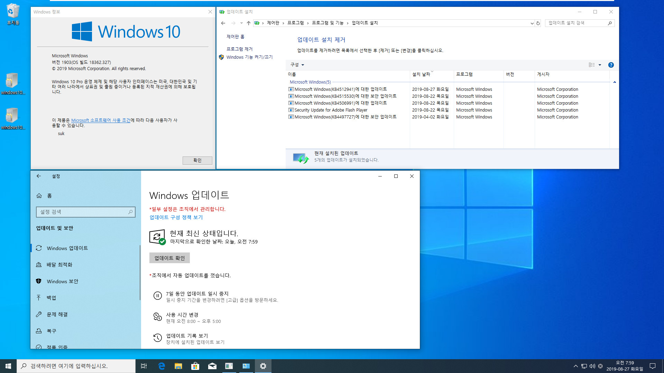The width and height of the screenshot is (664, 373).
Task: Click the active hours clock icon
Action: (x=157, y=317)
